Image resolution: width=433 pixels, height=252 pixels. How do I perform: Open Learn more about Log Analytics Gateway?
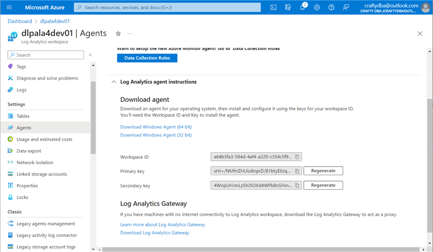coord(163,224)
